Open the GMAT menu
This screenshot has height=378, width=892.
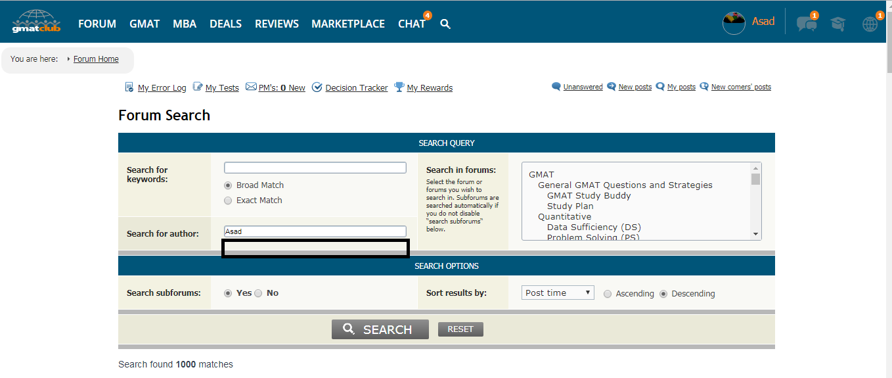(145, 24)
